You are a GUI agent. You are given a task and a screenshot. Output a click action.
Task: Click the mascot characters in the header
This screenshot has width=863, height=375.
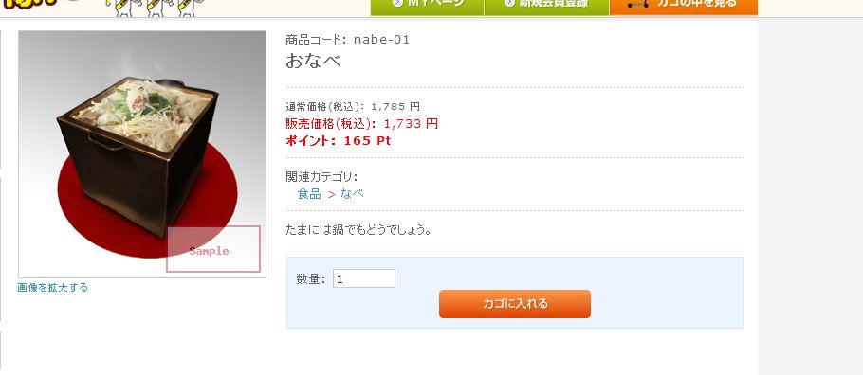(x=156, y=8)
